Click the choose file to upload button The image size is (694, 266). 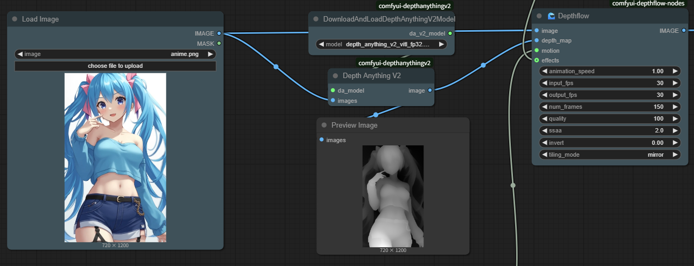pyautogui.click(x=115, y=66)
